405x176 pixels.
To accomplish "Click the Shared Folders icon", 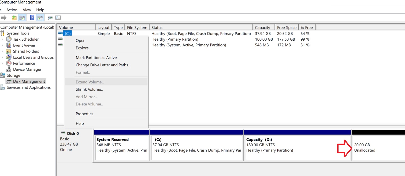I will [x=9, y=51].
